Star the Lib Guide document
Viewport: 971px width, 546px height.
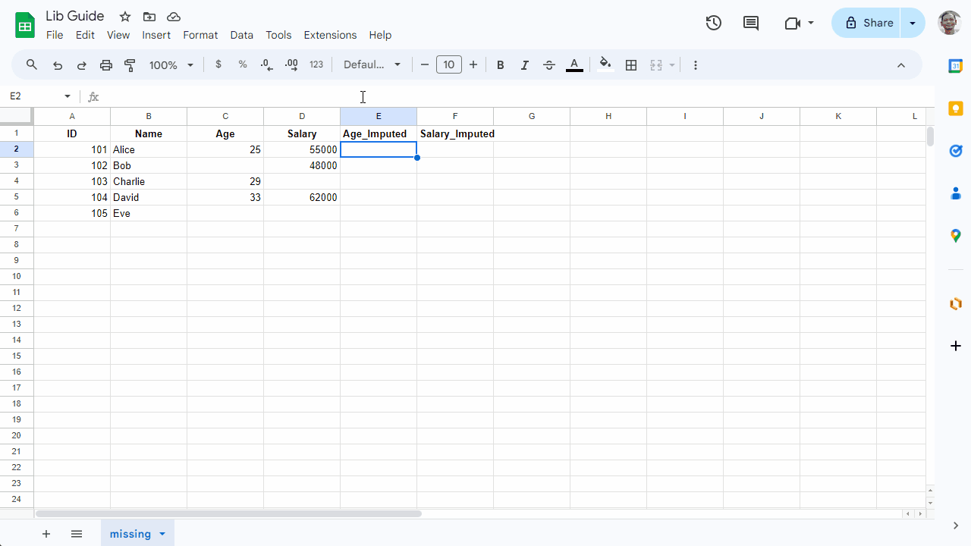[x=125, y=17]
